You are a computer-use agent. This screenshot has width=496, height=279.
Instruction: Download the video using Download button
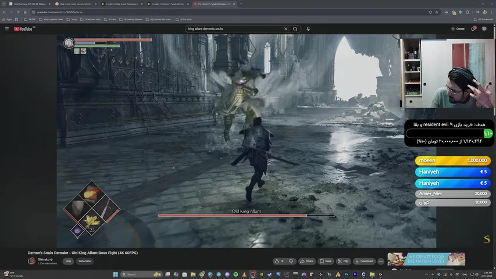[364, 262]
